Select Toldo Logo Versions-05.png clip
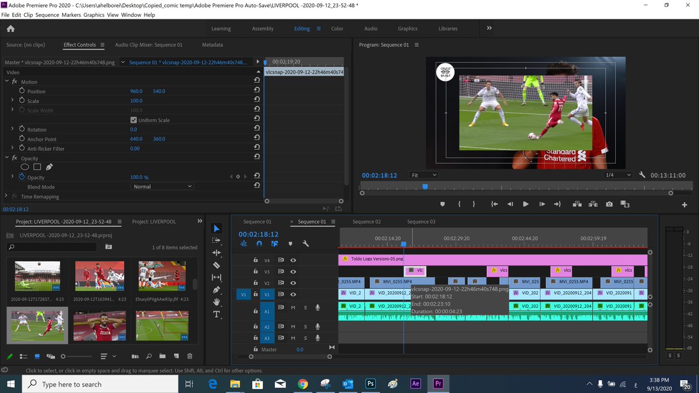Image resolution: width=699 pixels, height=393 pixels. pyautogui.click(x=493, y=259)
